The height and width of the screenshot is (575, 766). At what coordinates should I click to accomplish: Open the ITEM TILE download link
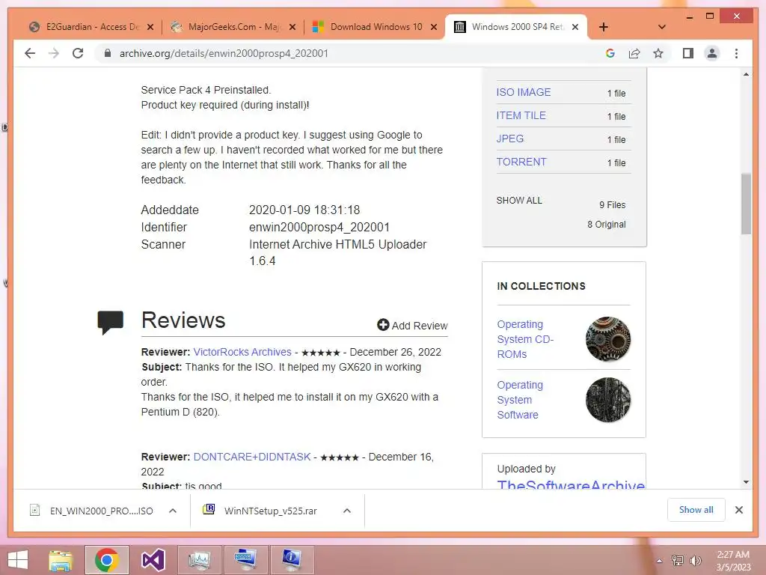521,115
